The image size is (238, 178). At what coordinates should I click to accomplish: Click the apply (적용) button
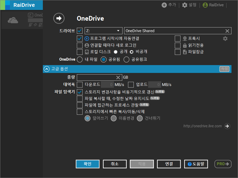tap(142, 164)
